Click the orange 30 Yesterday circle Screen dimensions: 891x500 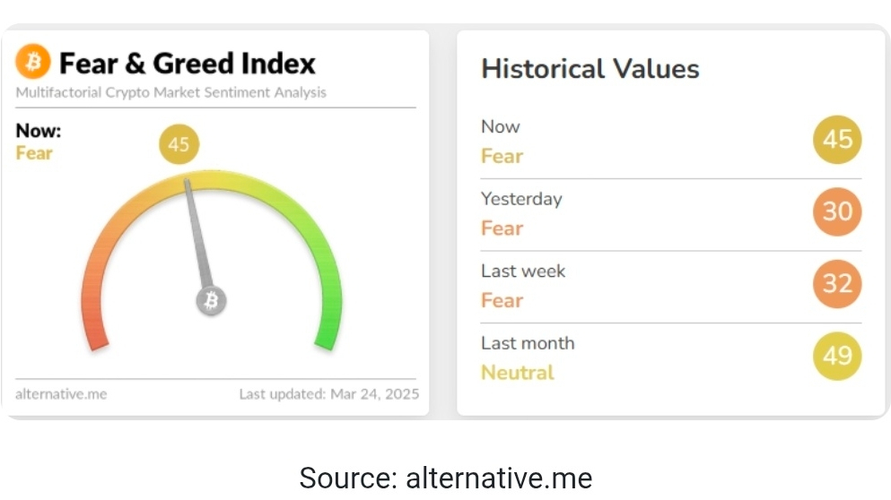coord(837,211)
